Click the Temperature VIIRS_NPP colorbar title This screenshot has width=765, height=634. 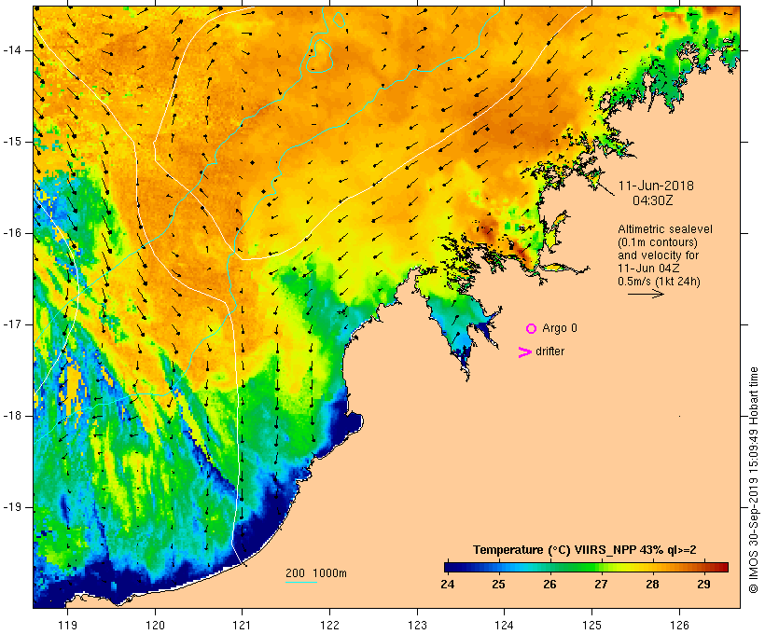tap(585, 550)
